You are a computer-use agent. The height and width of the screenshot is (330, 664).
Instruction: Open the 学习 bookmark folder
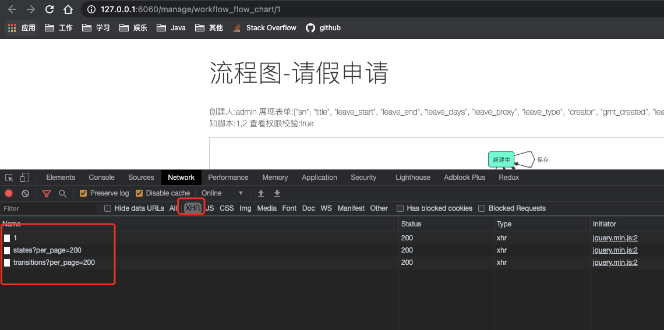click(x=96, y=28)
